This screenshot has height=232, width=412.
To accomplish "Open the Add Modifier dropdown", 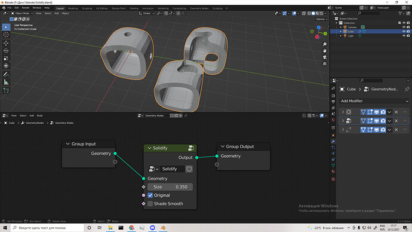I will 374,101.
